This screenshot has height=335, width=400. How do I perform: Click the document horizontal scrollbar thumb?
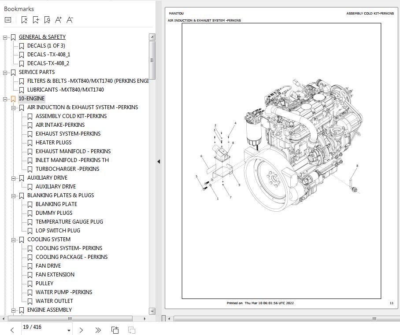pyautogui.click(x=287, y=319)
